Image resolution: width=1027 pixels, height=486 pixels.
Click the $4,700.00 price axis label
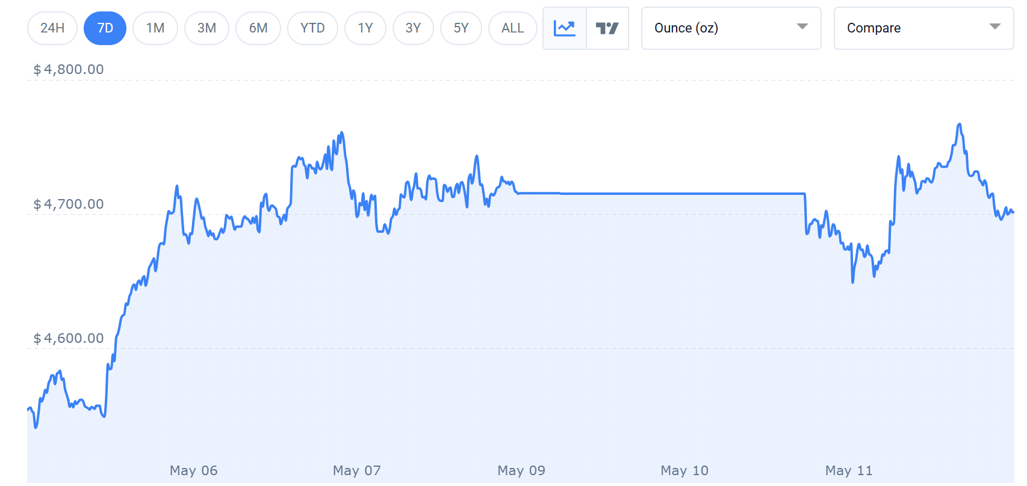[69, 204]
